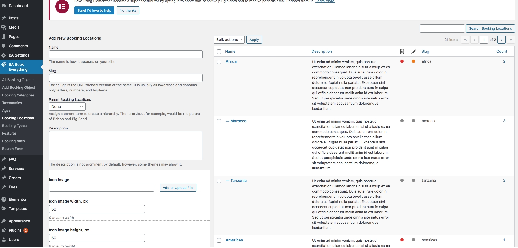
Task: Click the Plugins icon in sidebar
Action: (4, 230)
